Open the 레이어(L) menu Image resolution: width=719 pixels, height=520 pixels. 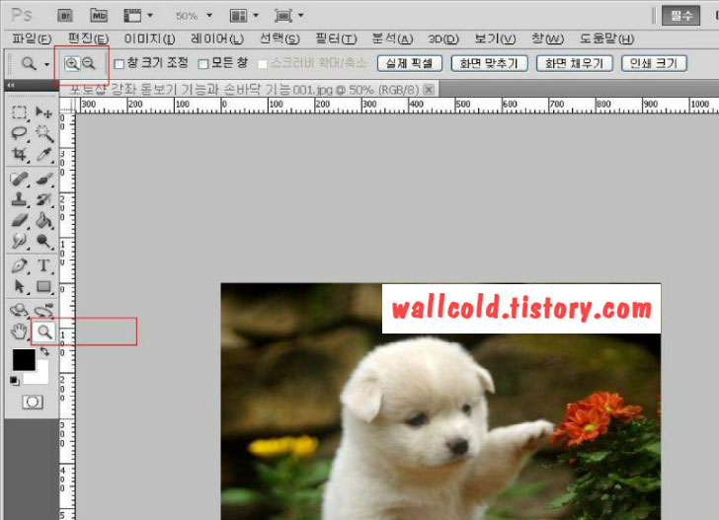(x=217, y=38)
